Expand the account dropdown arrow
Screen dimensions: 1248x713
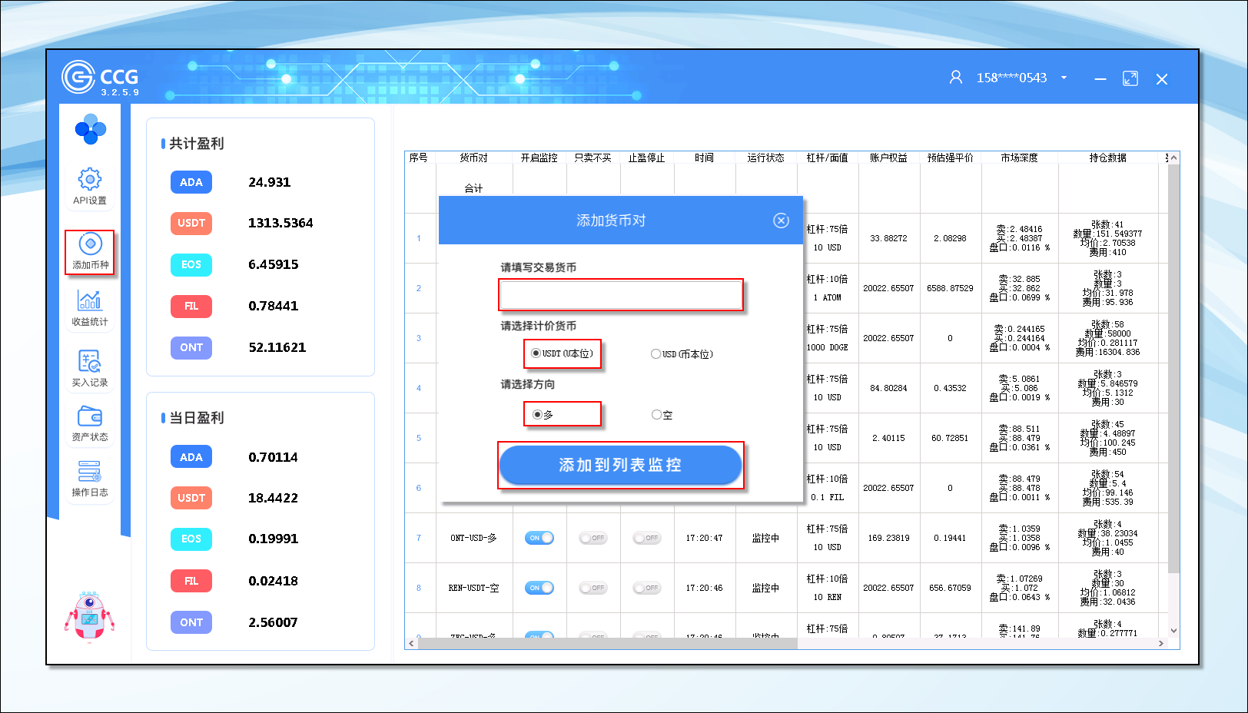[x=1064, y=78]
